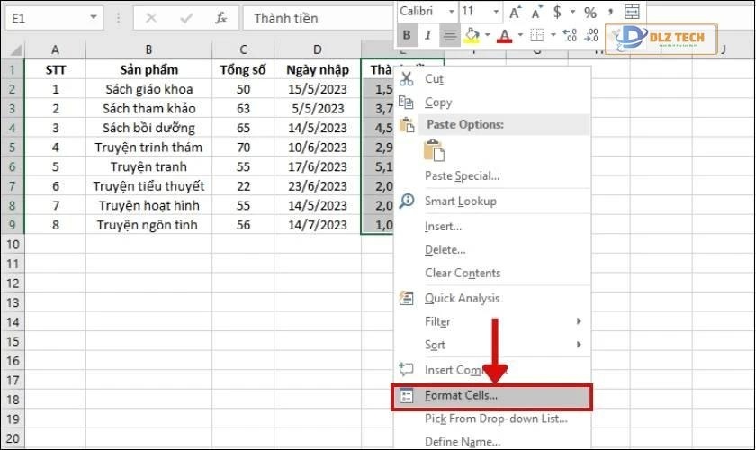756x450 pixels.
Task: Select the column C header
Action: [x=243, y=49]
